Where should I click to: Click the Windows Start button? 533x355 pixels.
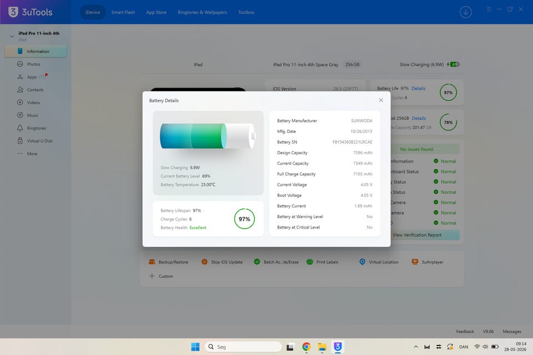pos(195,347)
